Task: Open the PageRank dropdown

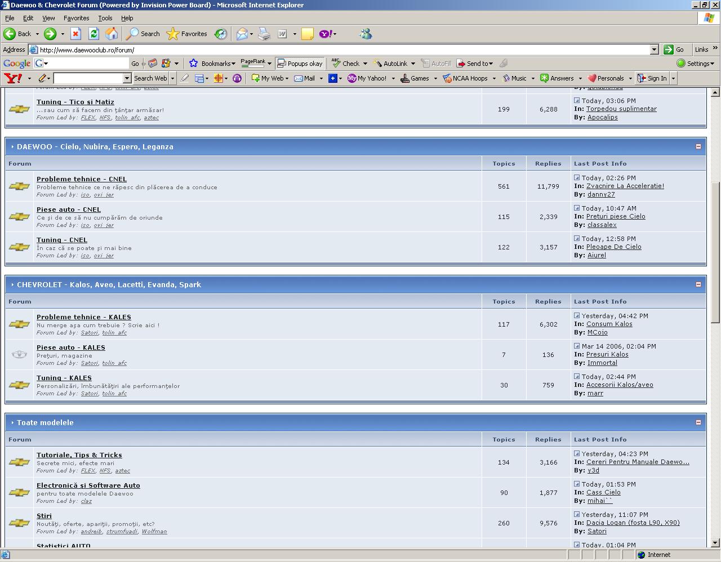Action: (x=269, y=63)
